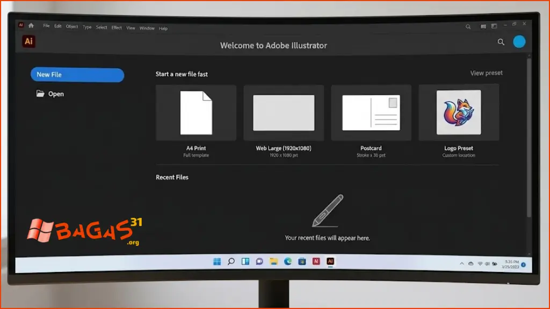Open the Object menu

pyautogui.click(x=72, y=27)
